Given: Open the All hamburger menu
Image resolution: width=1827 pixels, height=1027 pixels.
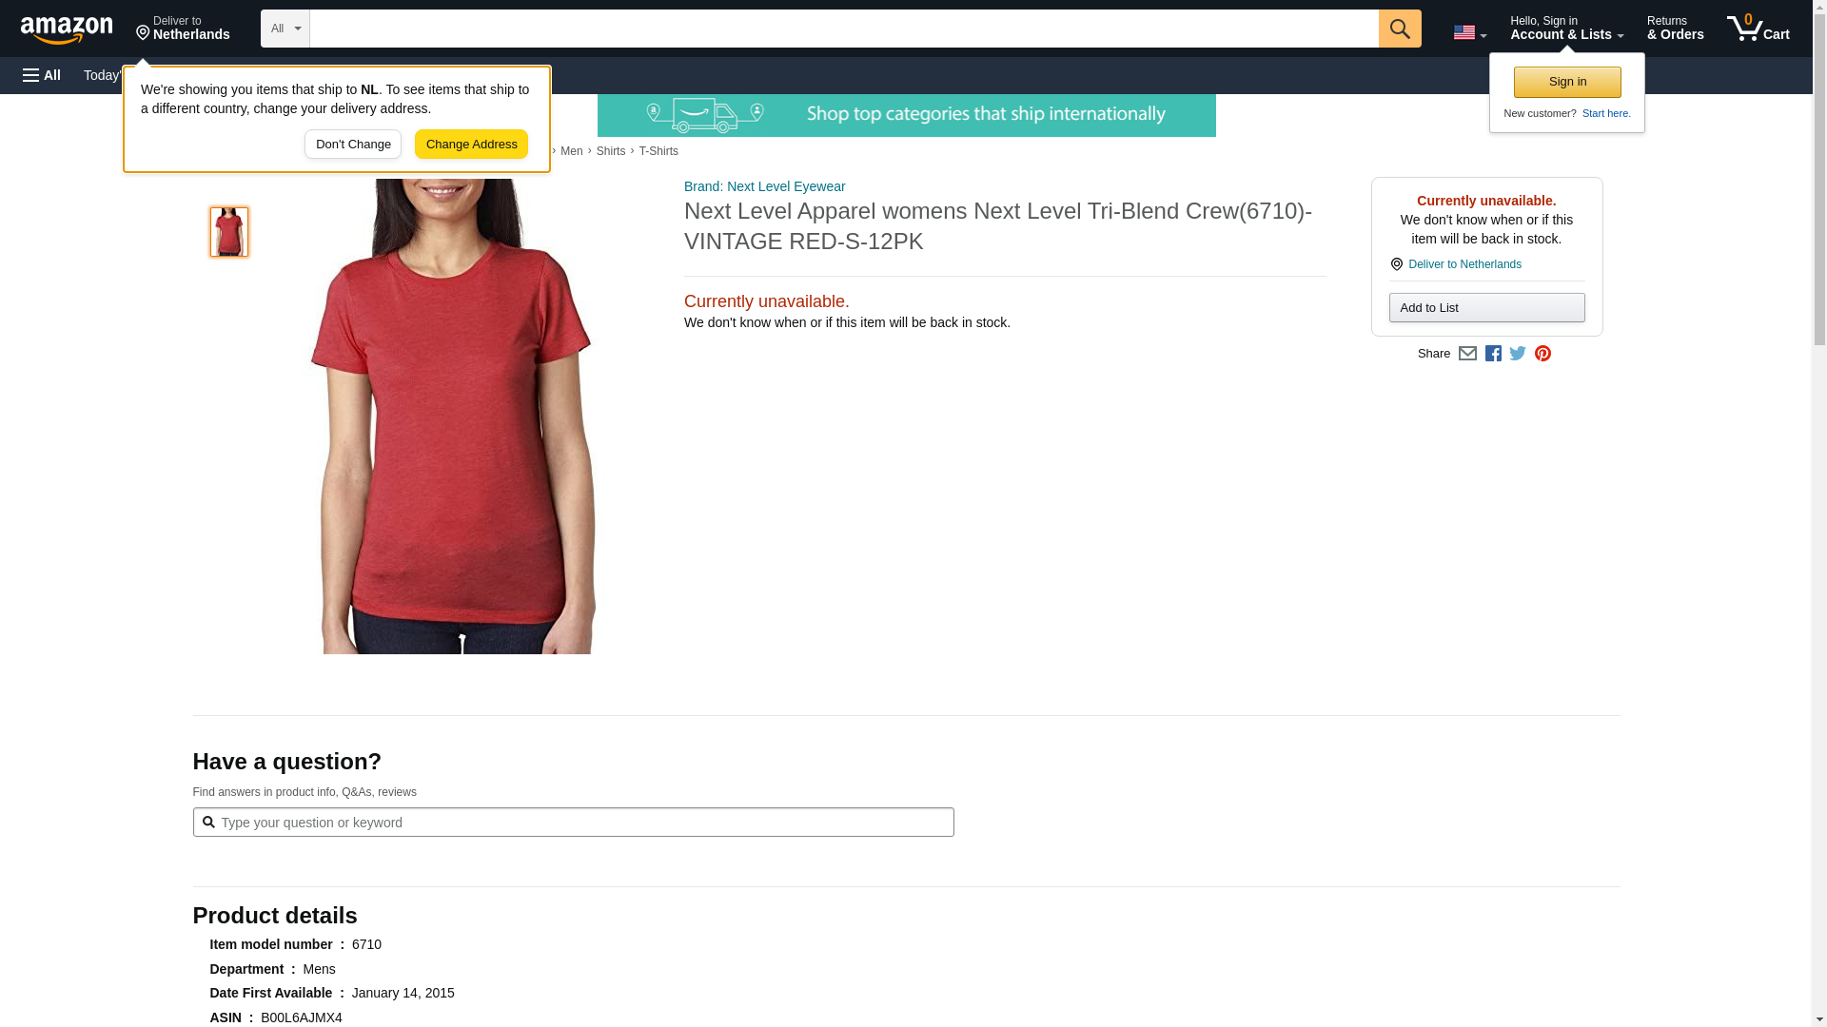Looking at the screenshot, I should pyautogui.click(x=42, y=75).
